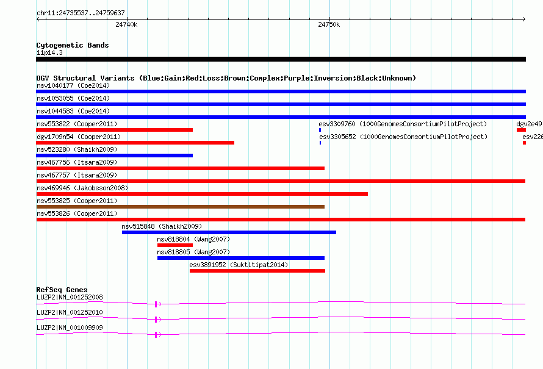Select the small esv3305652 blue marker

(320, 143)
